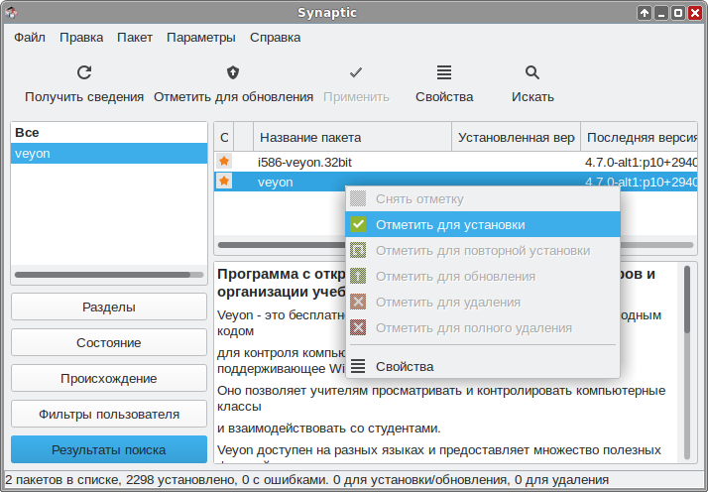This screenshot has width=708, height=492.
Task: Click the left filter list horizontal scrollbar
Action: [x=109, y=275]
